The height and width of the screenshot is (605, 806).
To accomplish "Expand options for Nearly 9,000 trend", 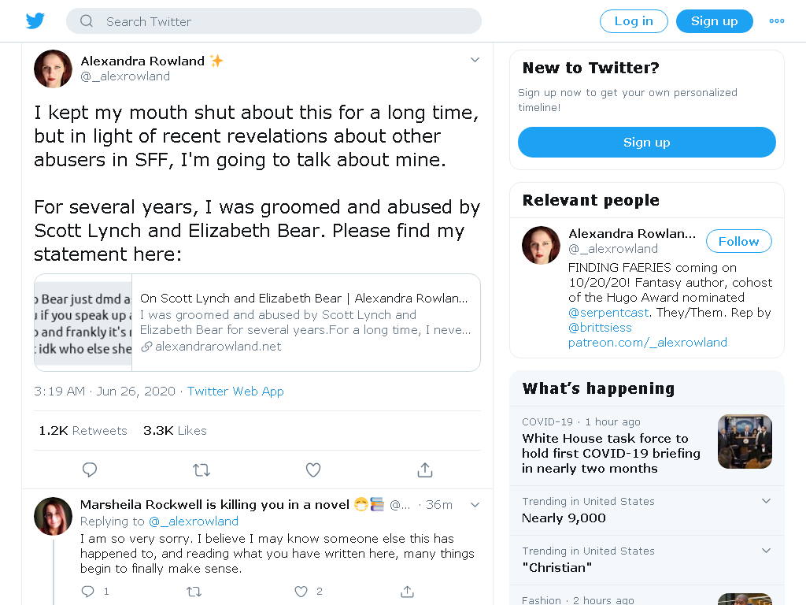I will 766,501.
